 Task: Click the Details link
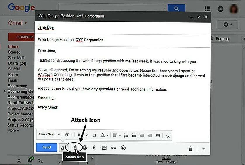(x=166, y=158)
